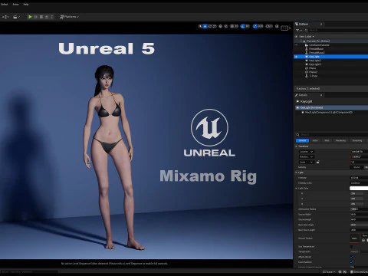Toggle scale snapping in the viewport toolbar
The width and height of the screenshot is (368, 276).
(x=255, y=26)
